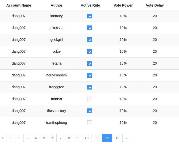Click the Author column header
179x144 pixels.
(57, 5)
